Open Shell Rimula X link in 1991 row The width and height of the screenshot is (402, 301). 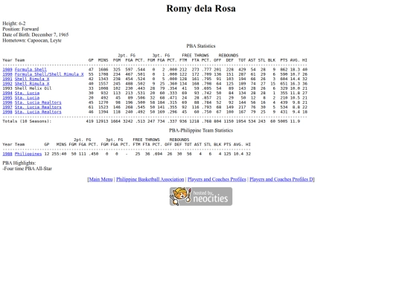coord(32,79)
